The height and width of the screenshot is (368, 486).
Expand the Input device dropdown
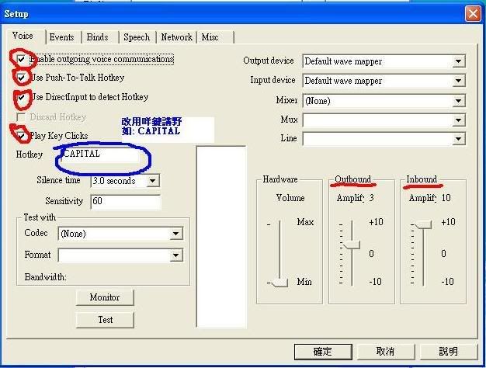click(x=458, y=81)
